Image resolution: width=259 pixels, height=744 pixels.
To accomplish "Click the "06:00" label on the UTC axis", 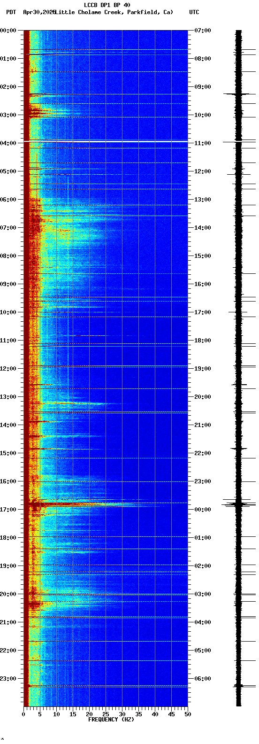I will (202, 679).
